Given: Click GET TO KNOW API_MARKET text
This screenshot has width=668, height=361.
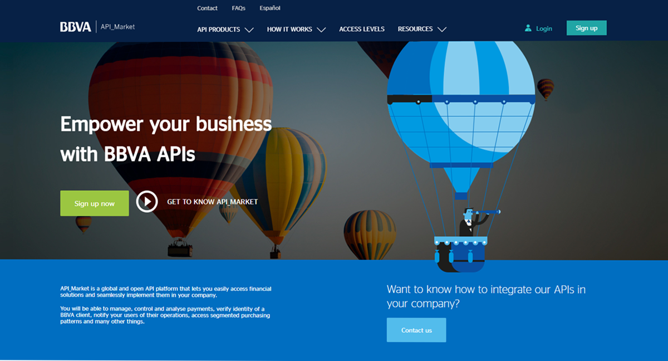Looking at the screenshot, I should click(x=213, y=202).
